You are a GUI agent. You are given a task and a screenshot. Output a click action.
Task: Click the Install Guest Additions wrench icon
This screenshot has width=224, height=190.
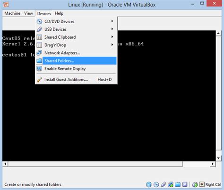[x=39, y=79]
